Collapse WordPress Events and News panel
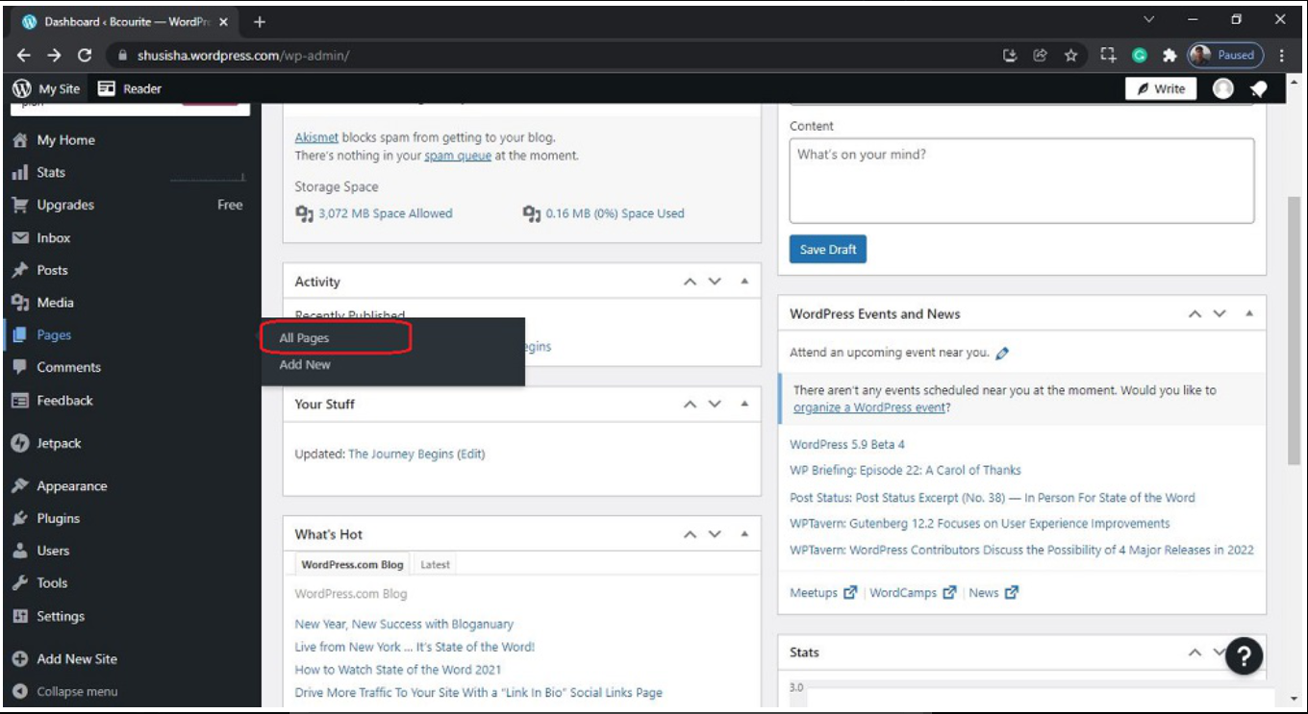1308x714 pixels. [1249, 314]
